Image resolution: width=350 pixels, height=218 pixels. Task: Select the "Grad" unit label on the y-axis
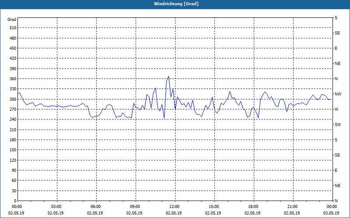(12, 20)
